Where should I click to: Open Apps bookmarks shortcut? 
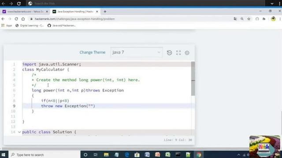pyautogui.click(x=7, y=25)
